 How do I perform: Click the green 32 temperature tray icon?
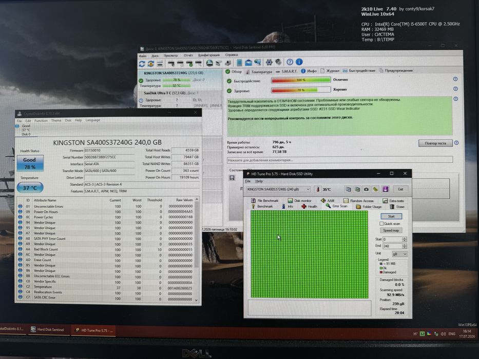point(422,334)
